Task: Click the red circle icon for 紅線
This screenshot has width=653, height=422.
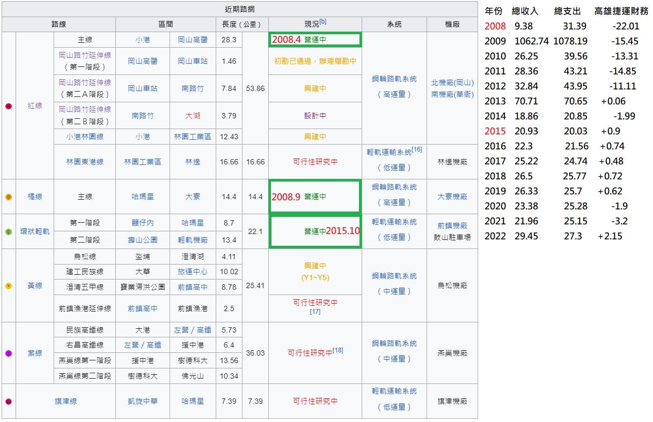Action: click(9, 106)
